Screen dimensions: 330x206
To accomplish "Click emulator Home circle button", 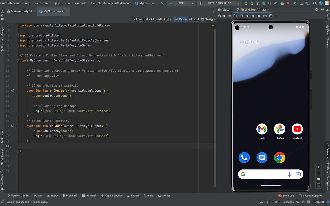I will pos(253,16).
